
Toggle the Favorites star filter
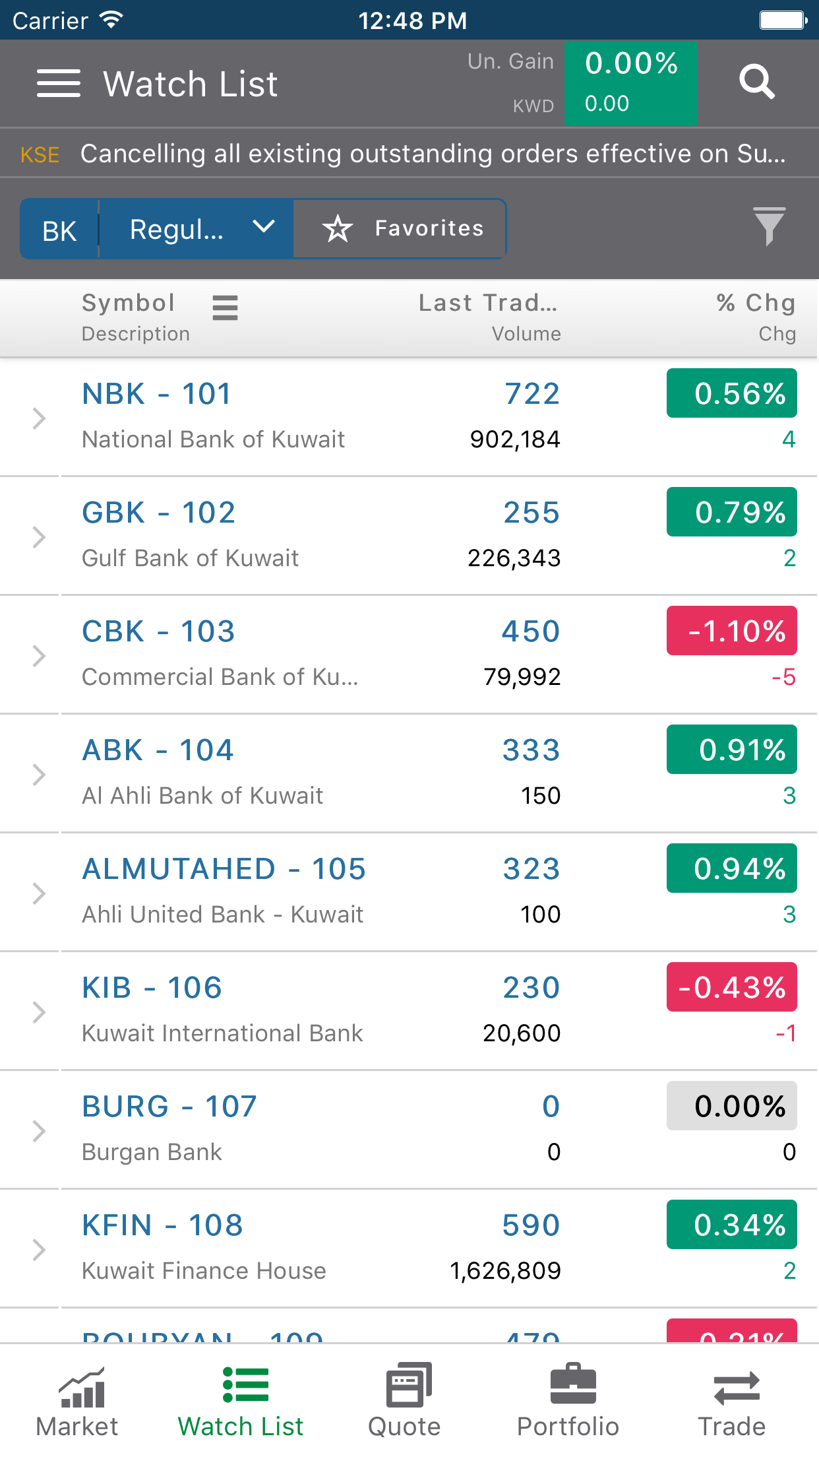click(x=401, y=229)
